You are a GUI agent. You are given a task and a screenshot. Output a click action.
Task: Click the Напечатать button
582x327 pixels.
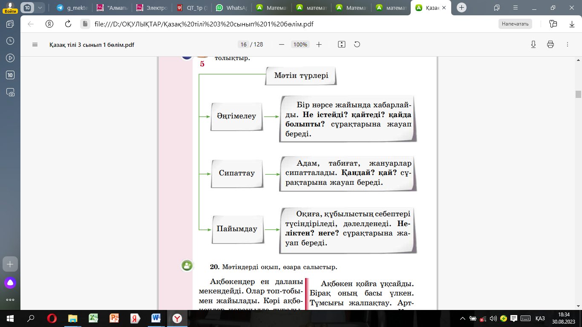515,24
